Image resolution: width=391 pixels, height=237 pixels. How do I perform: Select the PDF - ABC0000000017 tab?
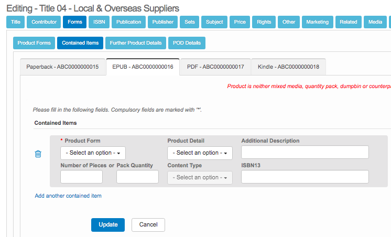coord(215,67)
